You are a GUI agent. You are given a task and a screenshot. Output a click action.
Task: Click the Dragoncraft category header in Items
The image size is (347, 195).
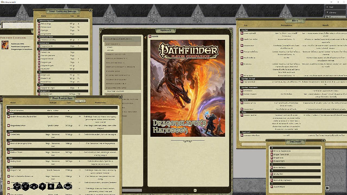(63, 49)
